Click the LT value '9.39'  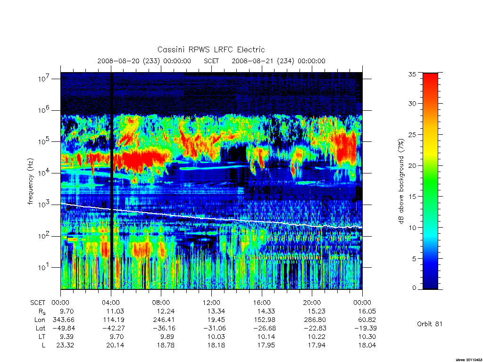click(x=67, y=337)
